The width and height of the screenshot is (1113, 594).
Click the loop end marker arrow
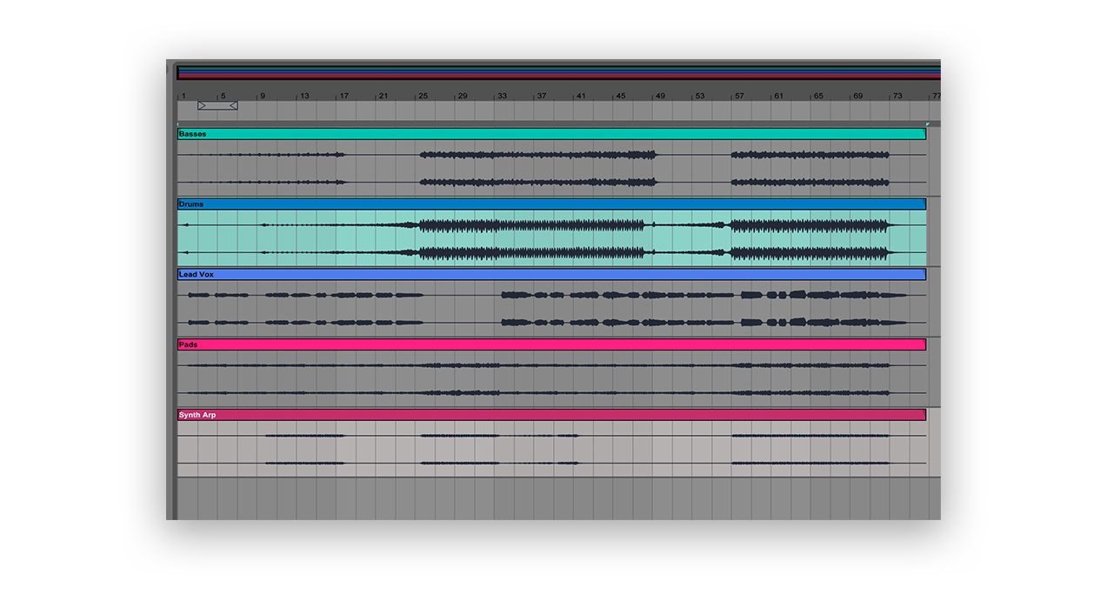(233, 105)
